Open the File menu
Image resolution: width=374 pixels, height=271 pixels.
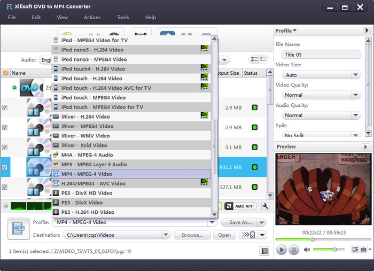12,18
